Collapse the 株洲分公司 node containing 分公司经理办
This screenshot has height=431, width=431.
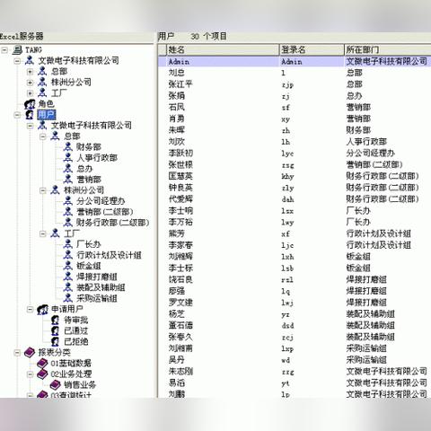[43, 190]
